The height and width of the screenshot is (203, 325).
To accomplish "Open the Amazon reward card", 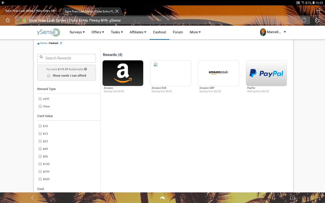I will pos(123,73).
